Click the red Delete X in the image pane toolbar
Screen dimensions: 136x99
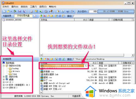(45, 16)
